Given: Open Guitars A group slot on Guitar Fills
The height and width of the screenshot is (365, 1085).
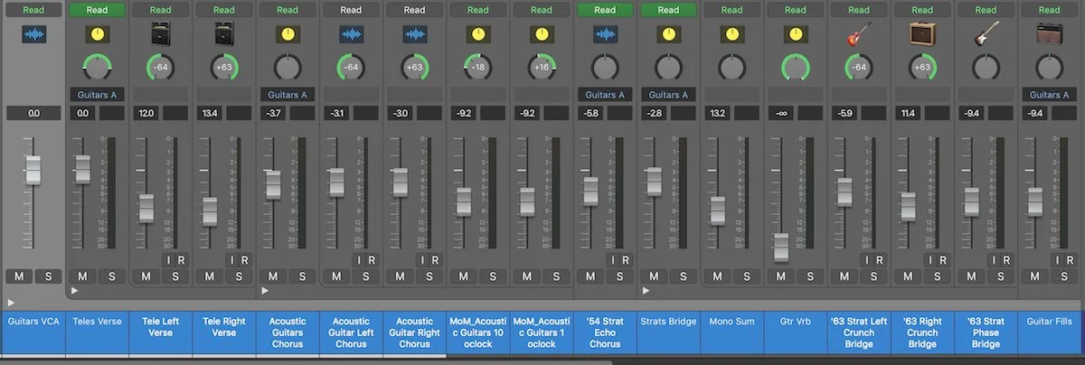Looking at the screenshot, I should pos(1049,94).
